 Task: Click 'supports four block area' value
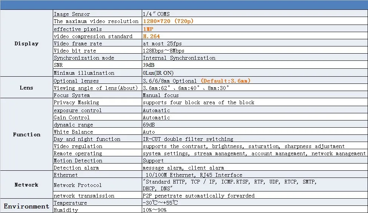tap(199, 102)
